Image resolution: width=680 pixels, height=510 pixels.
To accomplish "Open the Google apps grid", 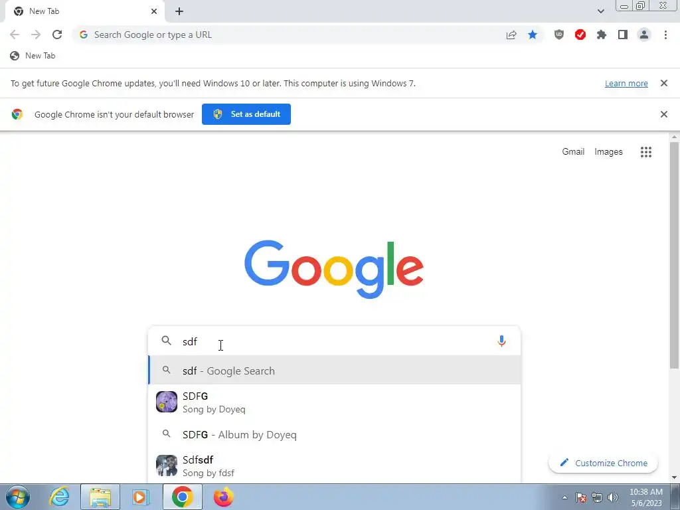I will tap(646, 152).
